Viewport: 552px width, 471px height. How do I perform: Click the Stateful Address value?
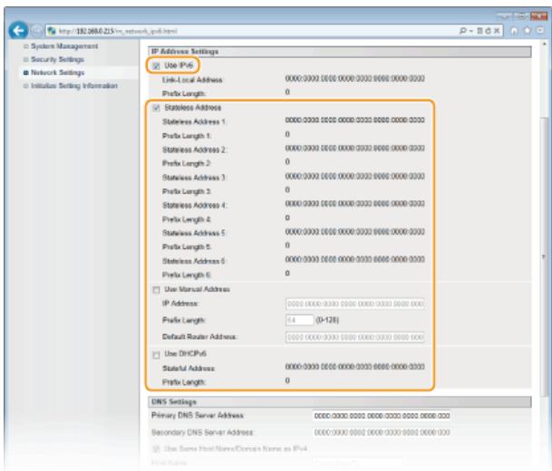[x=355, y=367]
